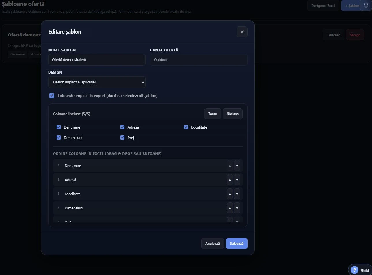The height and width of the screenshot is (275, 372).
Task: Select the Denumire row in column order
Action: (148, 166)
